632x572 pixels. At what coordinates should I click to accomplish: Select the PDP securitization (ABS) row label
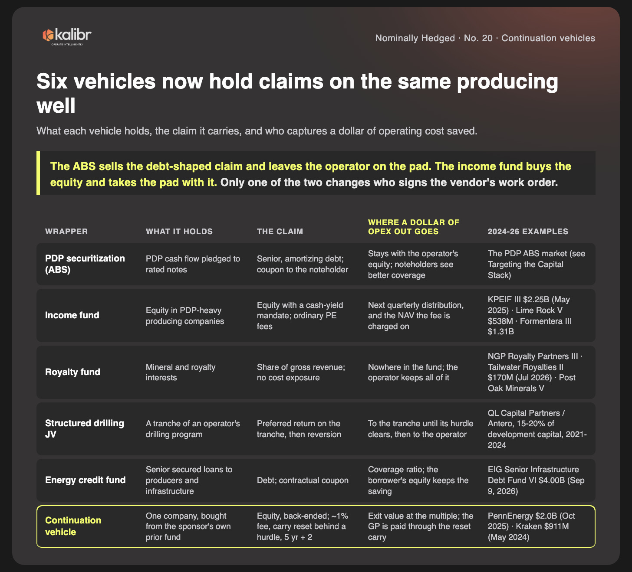85,264
